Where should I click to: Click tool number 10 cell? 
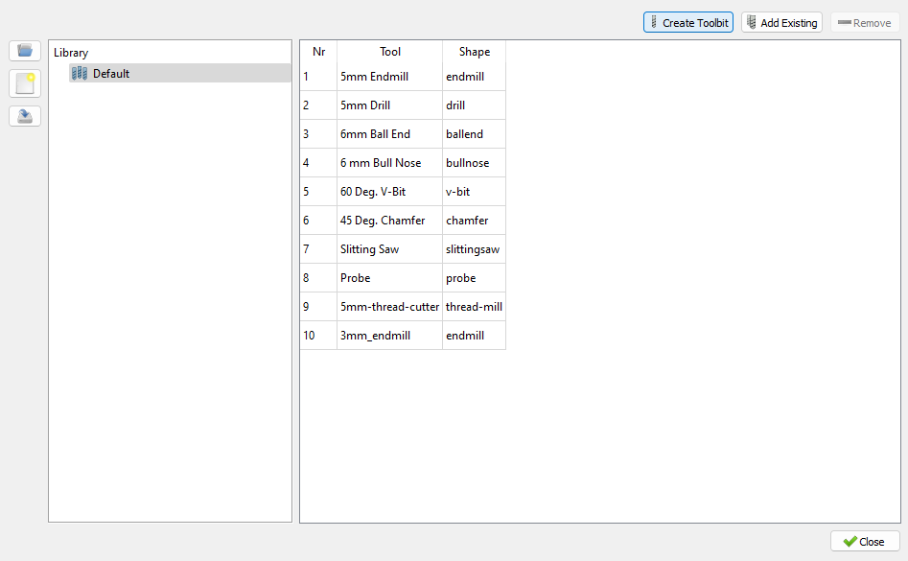[x=318, y=336]
